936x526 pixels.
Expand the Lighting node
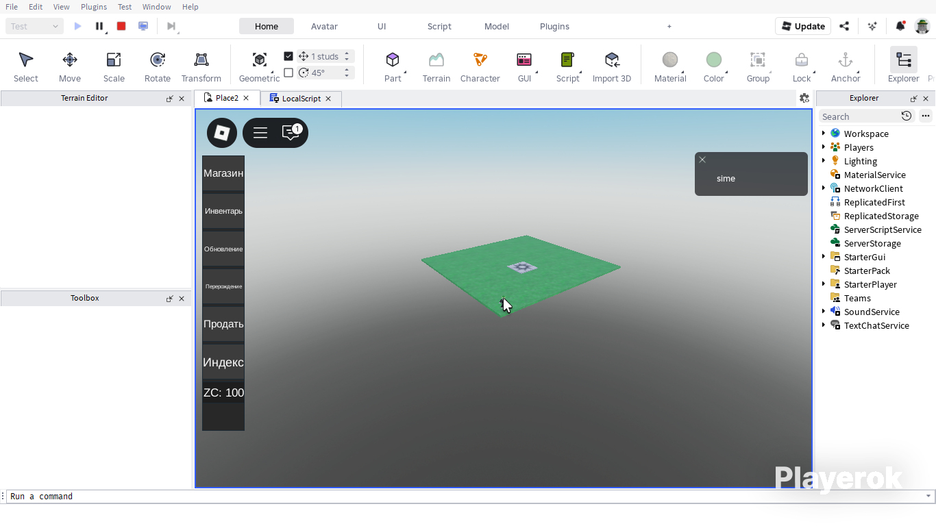point(824,161)
